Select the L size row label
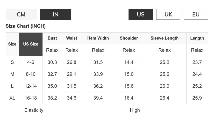This screenshot has width=213, height=120. click(x=12, y=86)
